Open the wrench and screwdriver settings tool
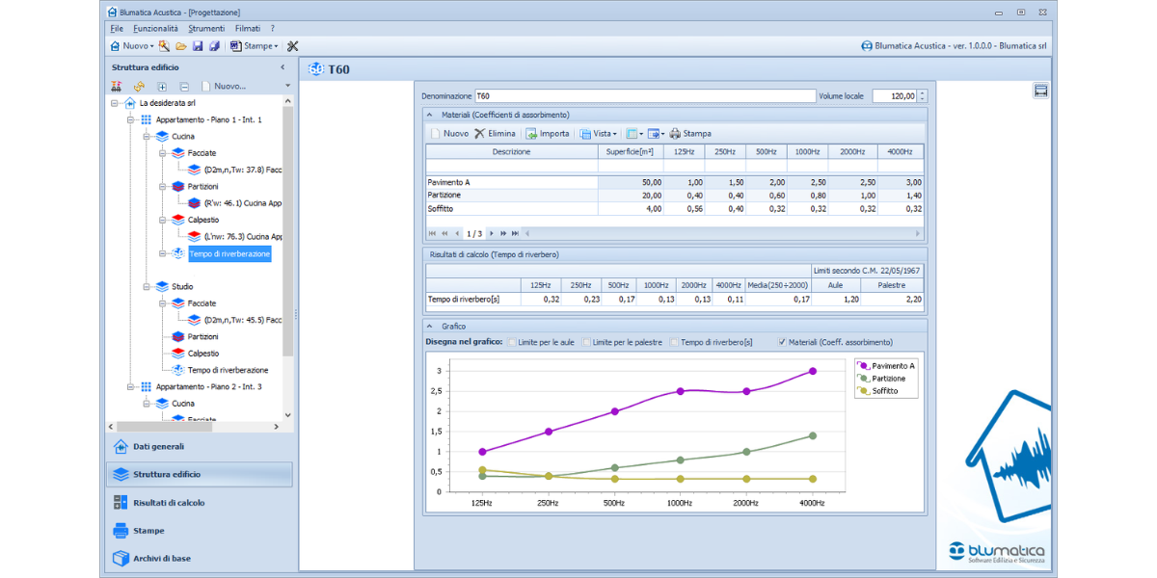The image size is (1157, 578). [x=293, y=46]
